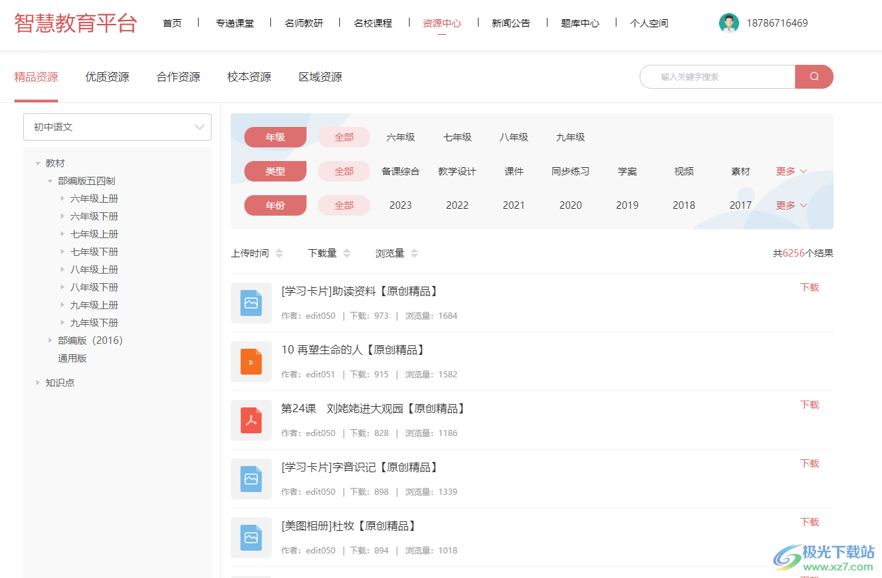The width and height of the screenshot is (882, 578).
Task: Filter type by 同步练习
Action: click(x=571, y=171)
